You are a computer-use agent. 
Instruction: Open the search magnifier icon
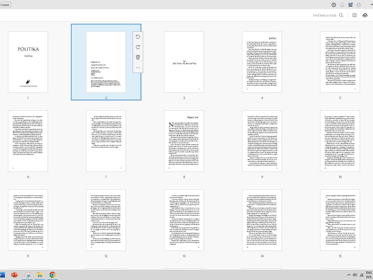[x=341, y=16]
